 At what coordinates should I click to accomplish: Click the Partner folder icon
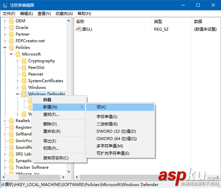[x=11, y=34]
